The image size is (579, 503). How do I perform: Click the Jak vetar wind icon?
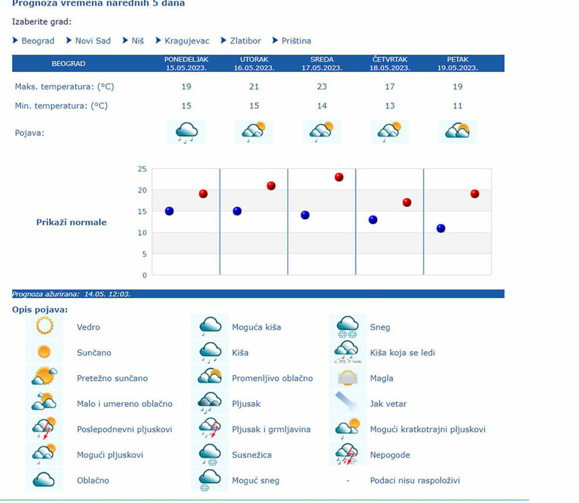click(347, 403)
